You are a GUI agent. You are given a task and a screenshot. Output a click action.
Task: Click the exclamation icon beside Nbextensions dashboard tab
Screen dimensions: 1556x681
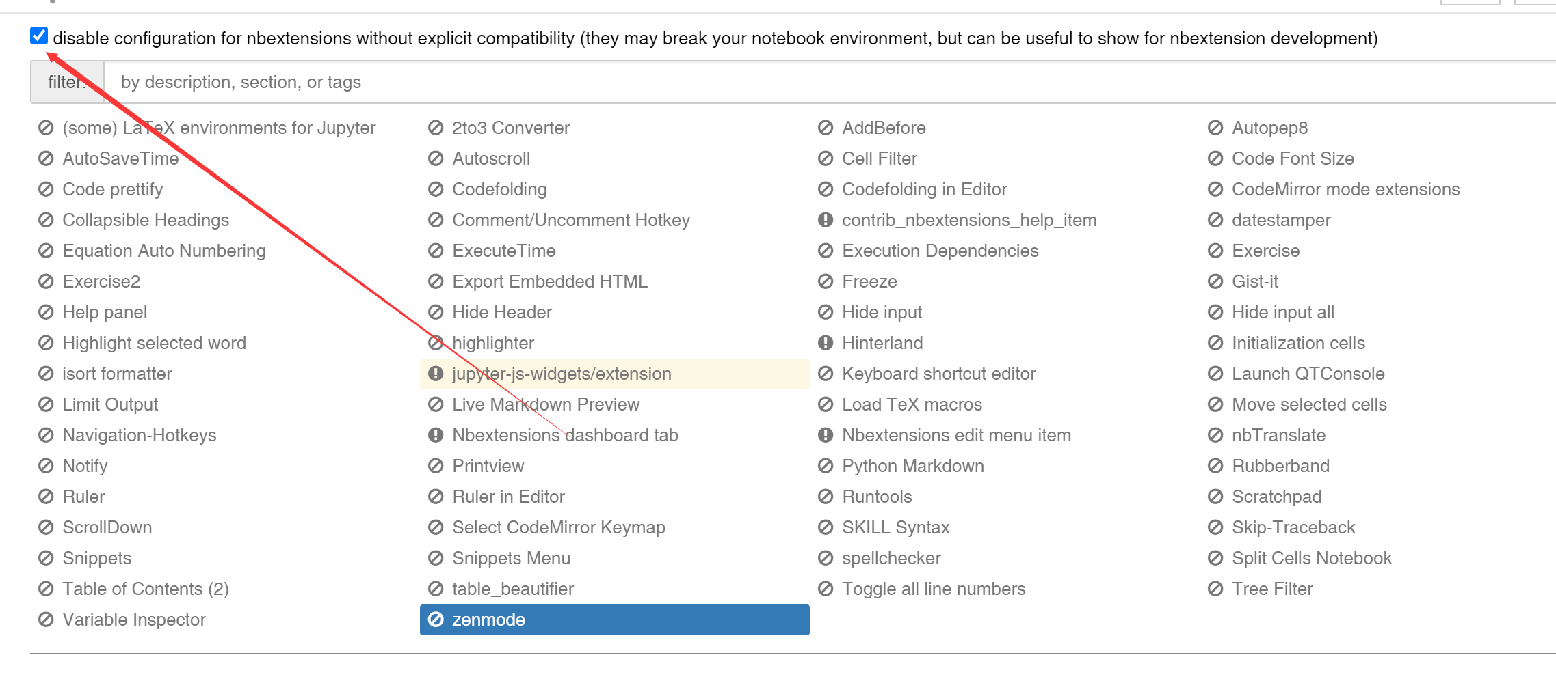[436, 435]
